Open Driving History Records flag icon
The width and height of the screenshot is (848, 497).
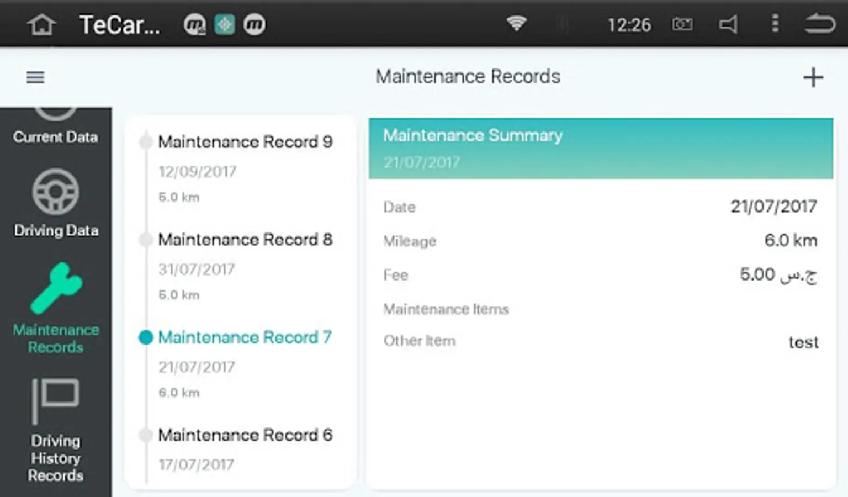[x=56, y=401]
